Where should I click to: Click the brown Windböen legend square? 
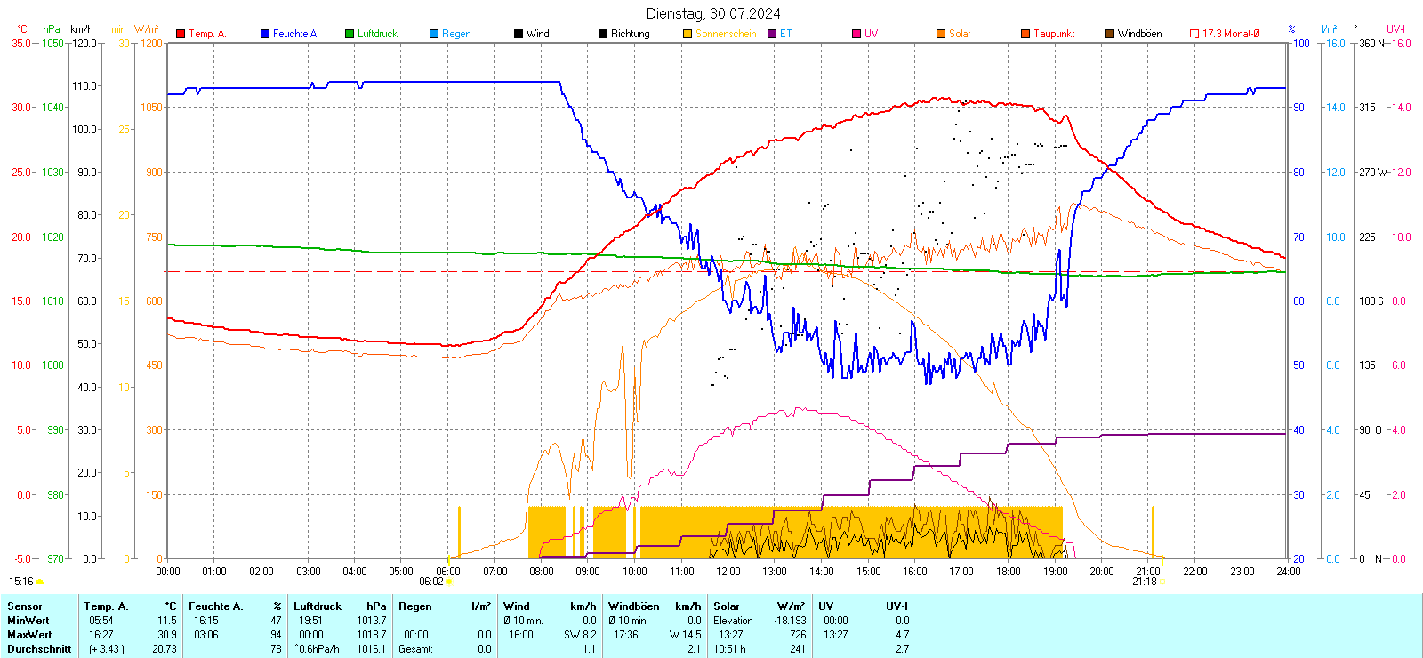coord(1110,34)
